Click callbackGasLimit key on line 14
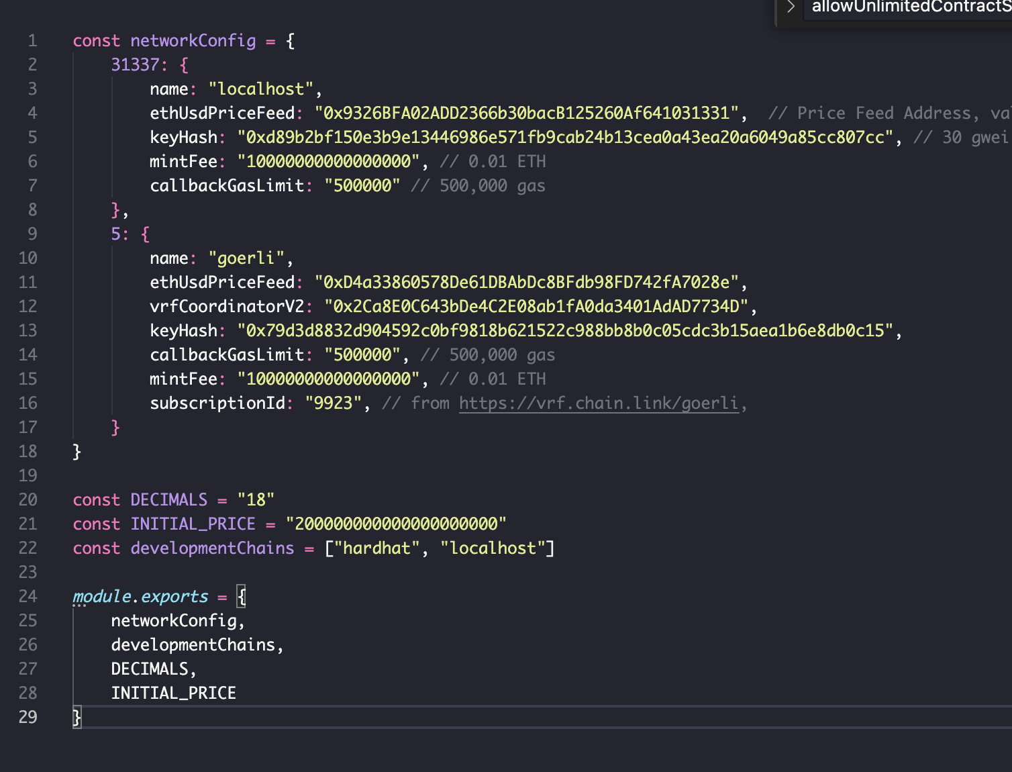This screenshot has height=772, width=1012. pyautogui.click(x=227, y=355)
